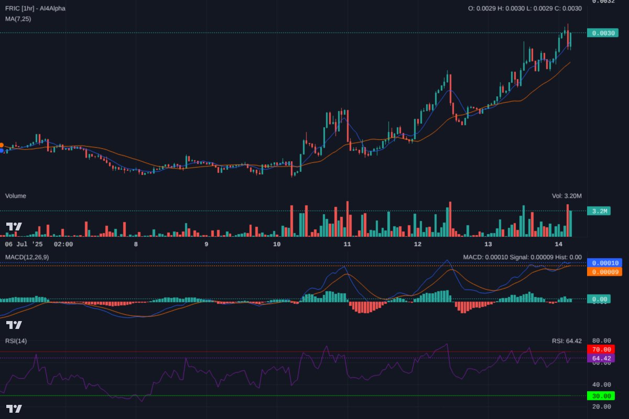This screenshot has height=419, width=629.
Task: Click the MACD(12,26,9) indicator label
Action: coord(27,257)
